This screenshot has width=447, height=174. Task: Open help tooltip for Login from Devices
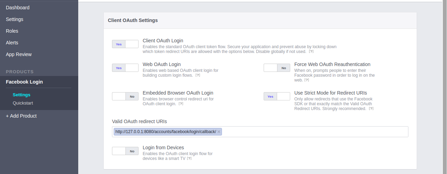[x=189, y=158]
